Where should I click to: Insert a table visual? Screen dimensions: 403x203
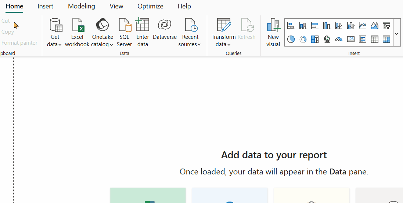click(374, 39)
